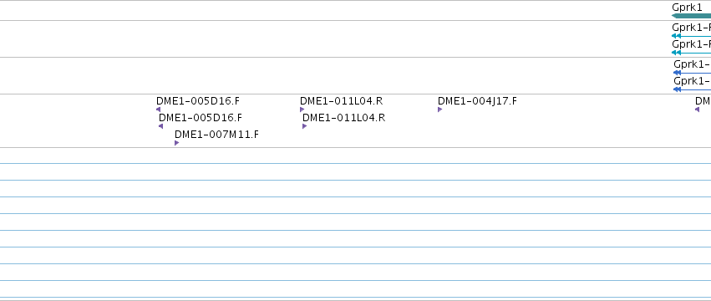
Task: Select DME1-005D16.F label just above DME1-007M11.F
Action: [201, 118]
